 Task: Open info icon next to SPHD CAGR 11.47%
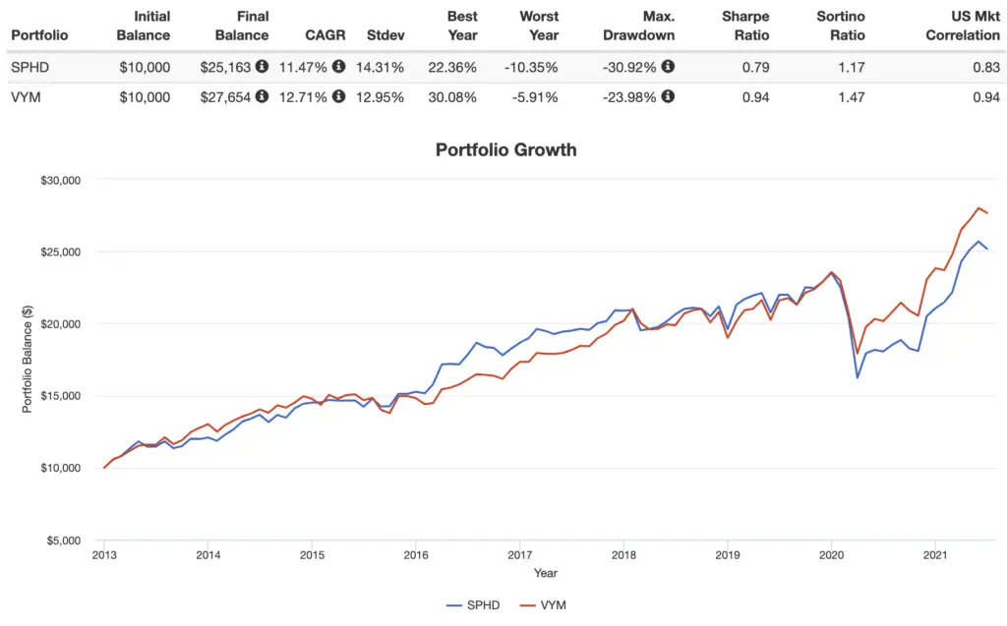point(338,67)
